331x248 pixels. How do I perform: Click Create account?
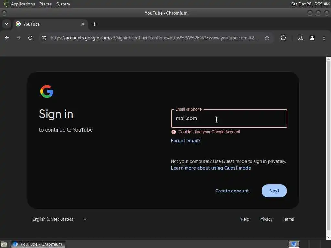click(232, 191)
